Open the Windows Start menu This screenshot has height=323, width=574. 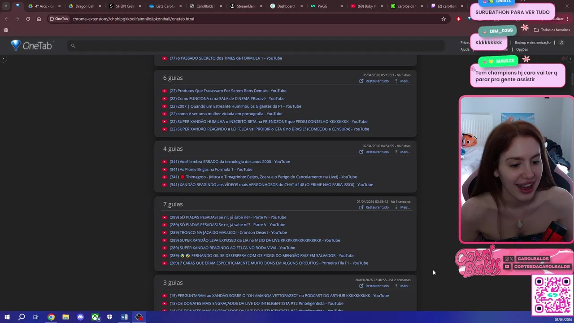[7, 317]
